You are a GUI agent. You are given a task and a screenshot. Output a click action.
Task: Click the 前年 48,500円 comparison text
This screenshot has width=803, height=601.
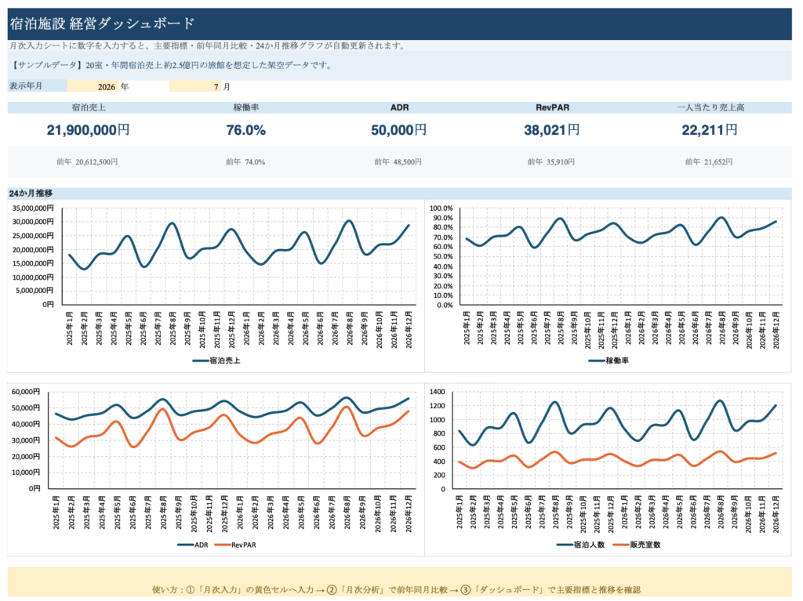[x=398, y=161]
